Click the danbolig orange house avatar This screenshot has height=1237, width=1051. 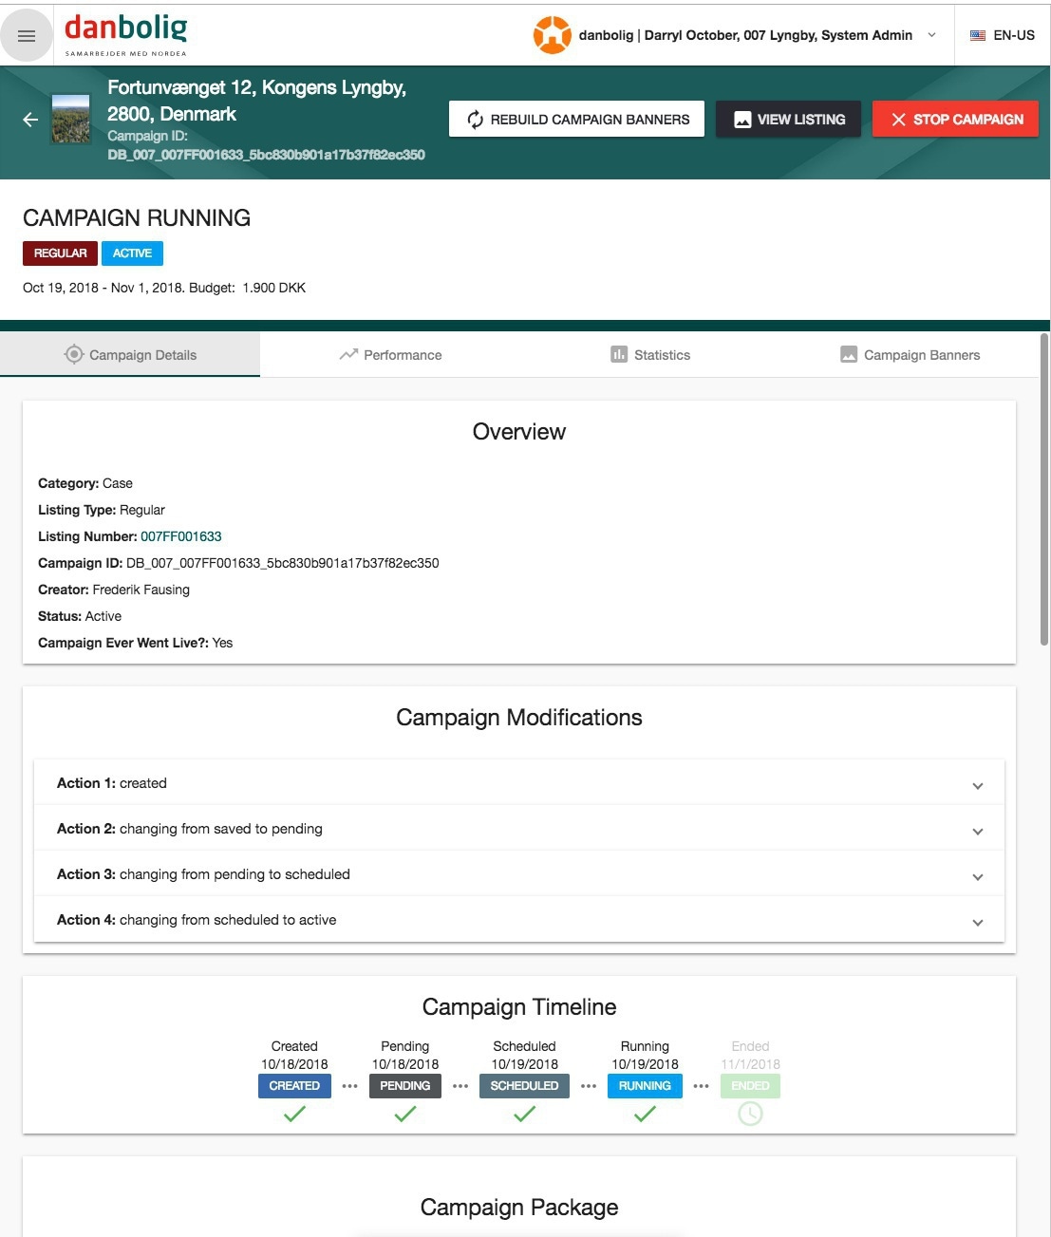pos(552,35)
